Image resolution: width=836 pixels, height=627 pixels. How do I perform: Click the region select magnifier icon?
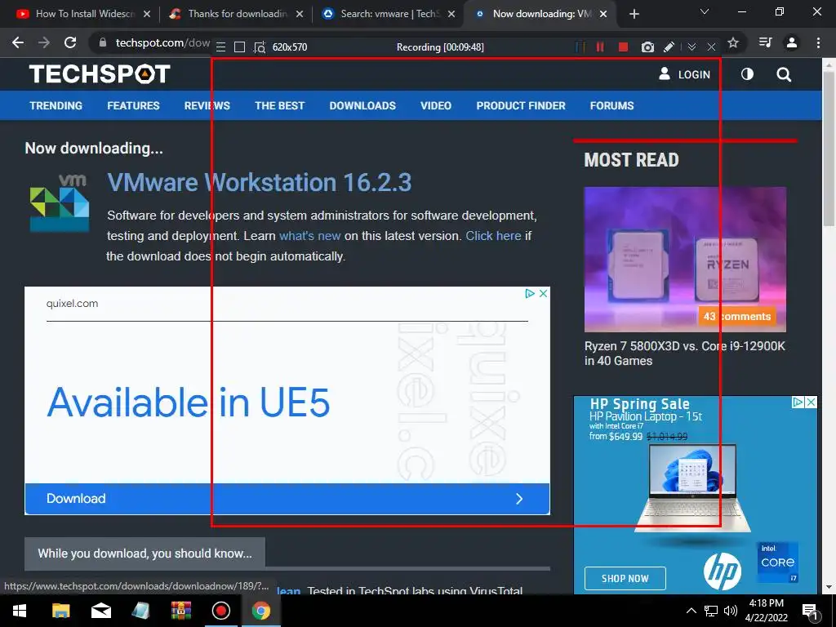259,47
